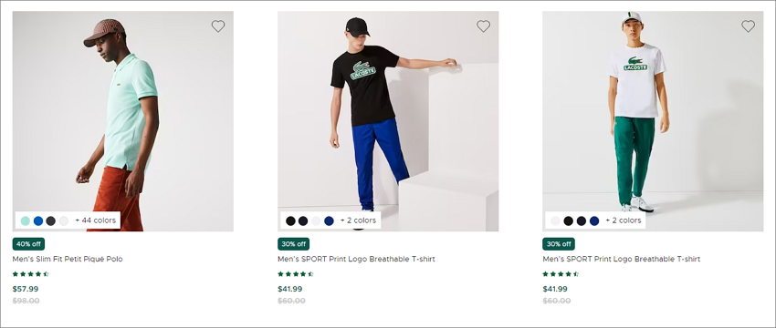Choose royal blue swatch on black T-shirt card
Screen dimensions: 776x328
[x=329, y=220]
